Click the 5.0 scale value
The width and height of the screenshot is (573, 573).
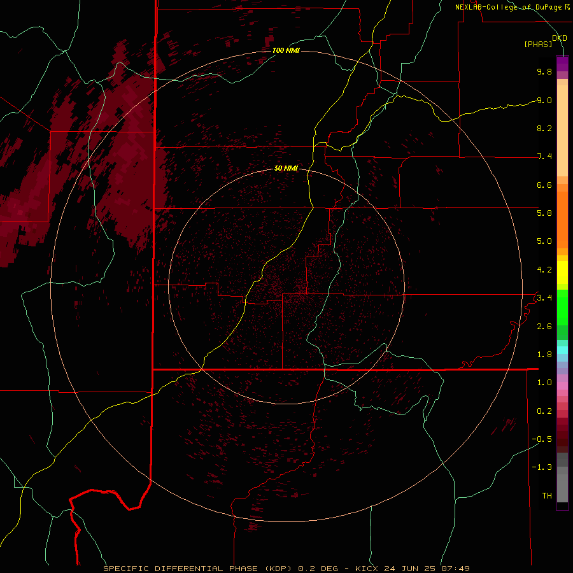pos(544,241)
